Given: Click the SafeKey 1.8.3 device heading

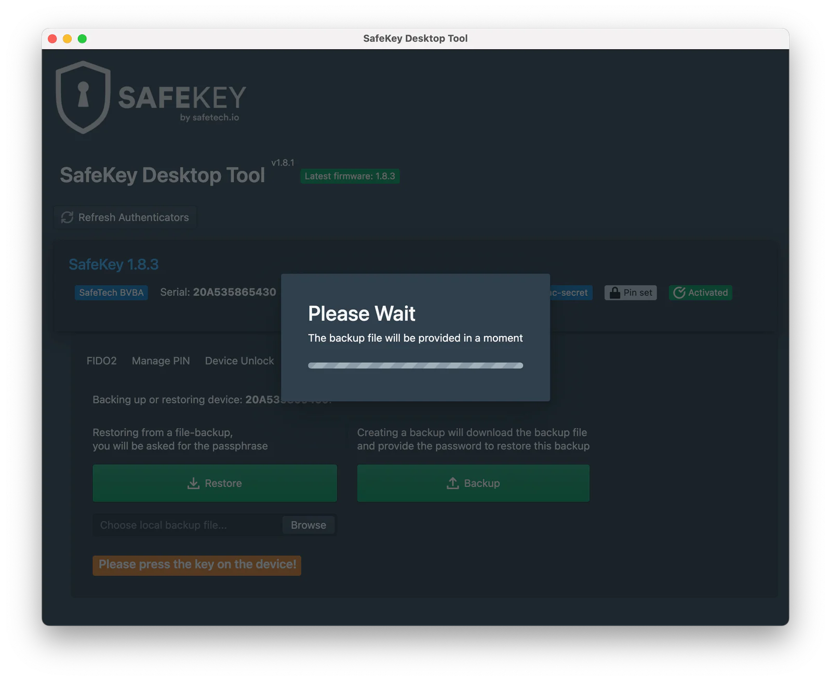Looking at the screenshot, I should click(x=114, y=265).
